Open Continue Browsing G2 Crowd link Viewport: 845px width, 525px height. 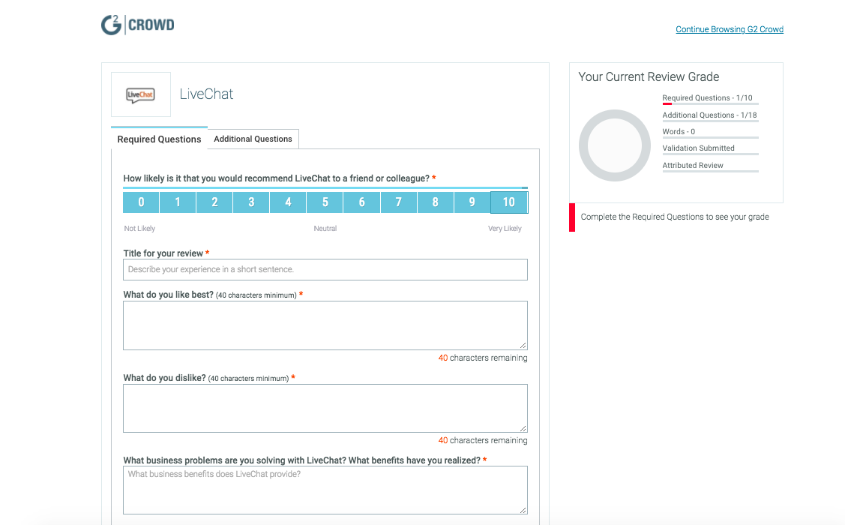729,29
